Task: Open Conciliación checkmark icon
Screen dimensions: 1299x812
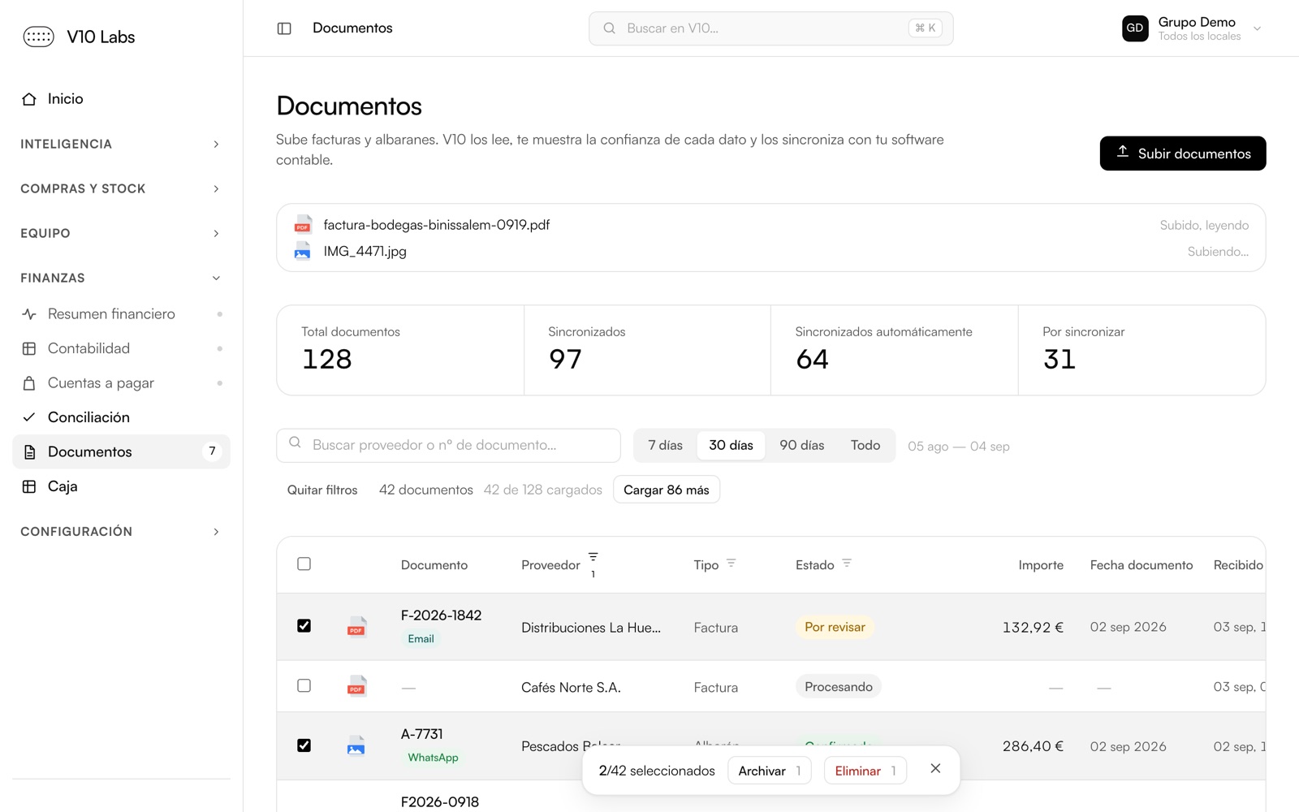Action: pyautogui.click(x=29, y=417)
